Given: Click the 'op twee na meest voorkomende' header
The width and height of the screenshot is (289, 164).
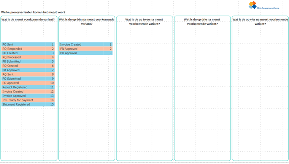Looking at the screenshot, I should coord(144,21).
